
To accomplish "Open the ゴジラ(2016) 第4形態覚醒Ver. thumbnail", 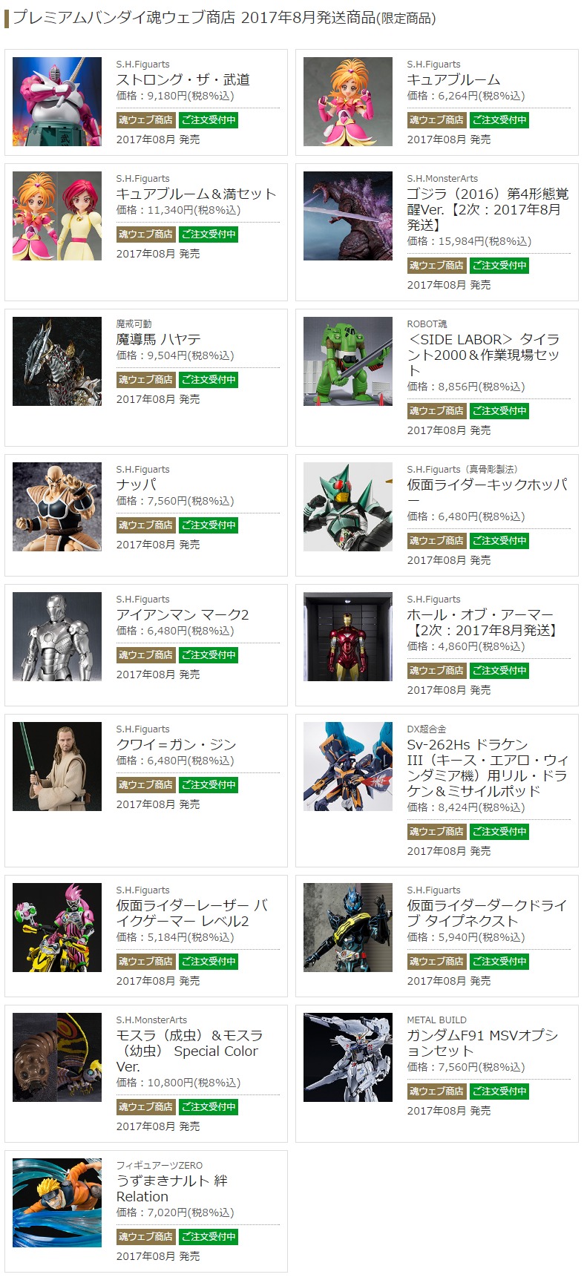I will (x=348, y=216).
